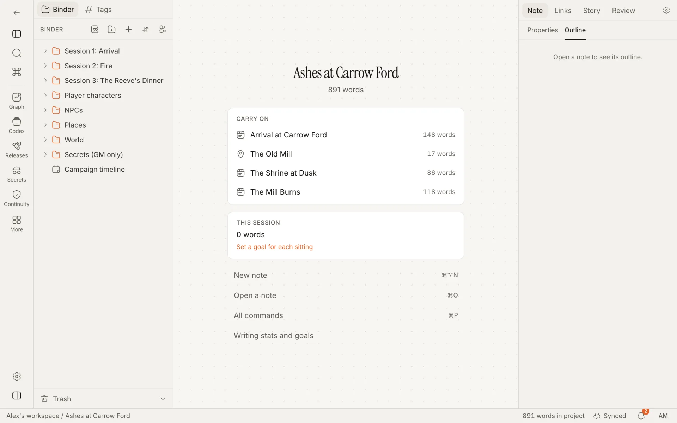Open the Continuity checker

click(x=17, y=198)
